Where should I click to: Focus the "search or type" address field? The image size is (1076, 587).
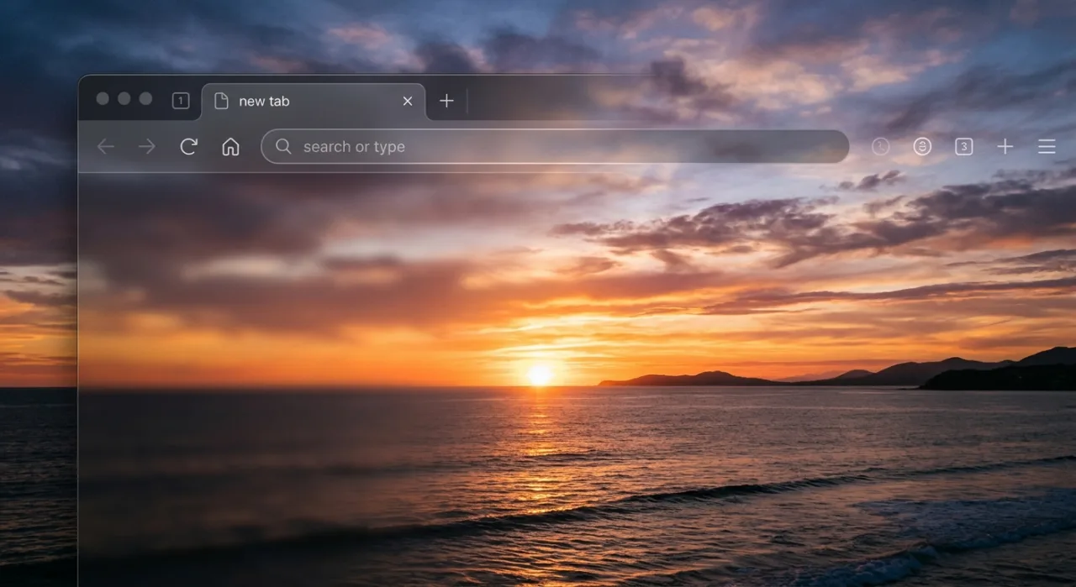click(x=555, y=146)
